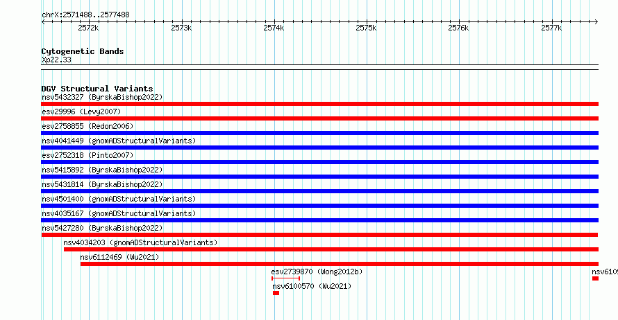Viewport: 618px width, 320px height.
Task: Click the right arrow end of the ruler
Action: [596, 21]
